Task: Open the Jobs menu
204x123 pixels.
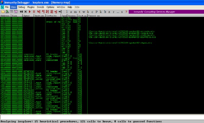Action: [x=77, y=7]
